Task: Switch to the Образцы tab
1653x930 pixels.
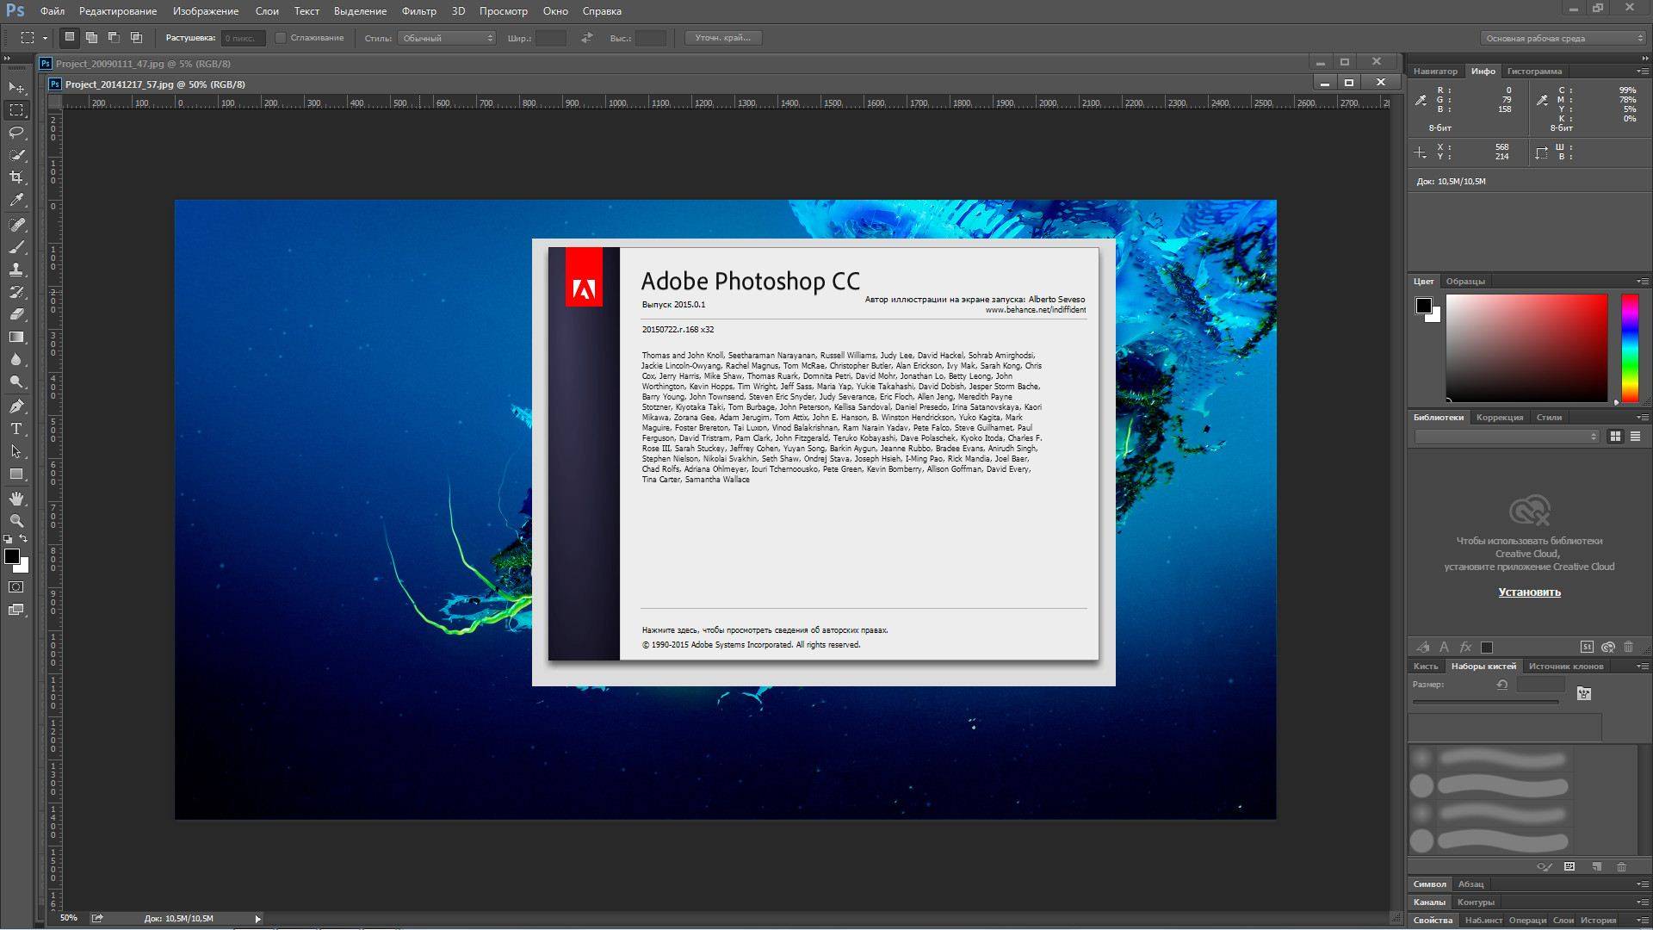Action: click(1465, 281)
